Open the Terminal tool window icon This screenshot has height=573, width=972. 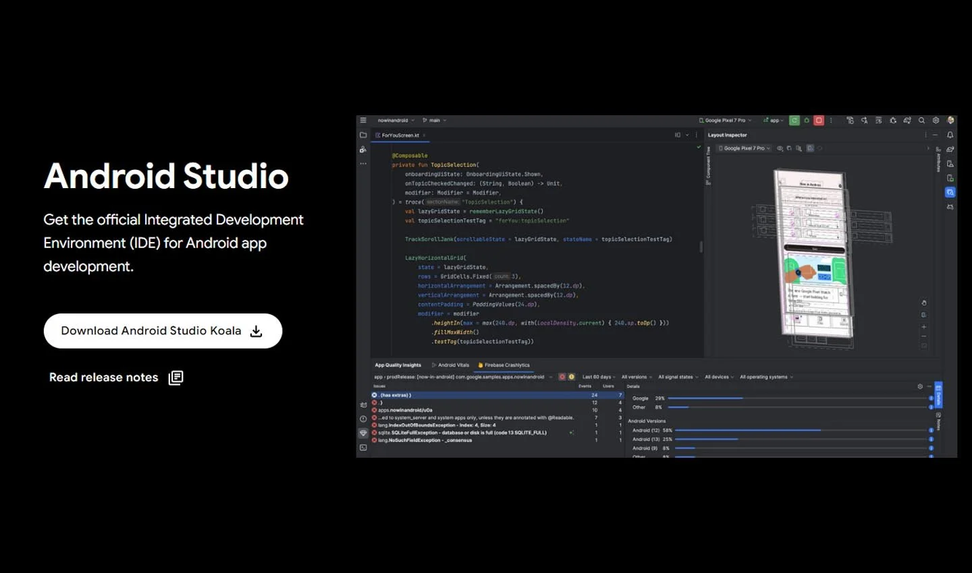pyautogui.click(x=363, y=448)
